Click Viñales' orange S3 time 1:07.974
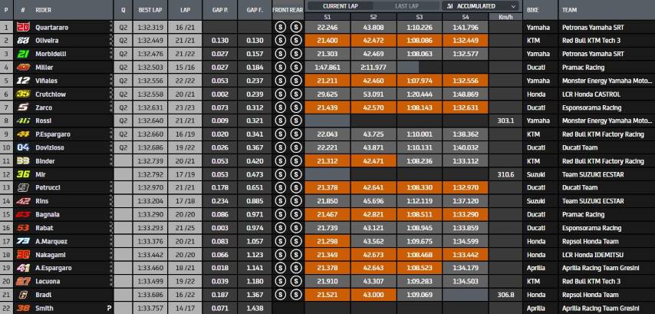Image resolution: width=655 pixels, height=314 pixels. point(420,81)
